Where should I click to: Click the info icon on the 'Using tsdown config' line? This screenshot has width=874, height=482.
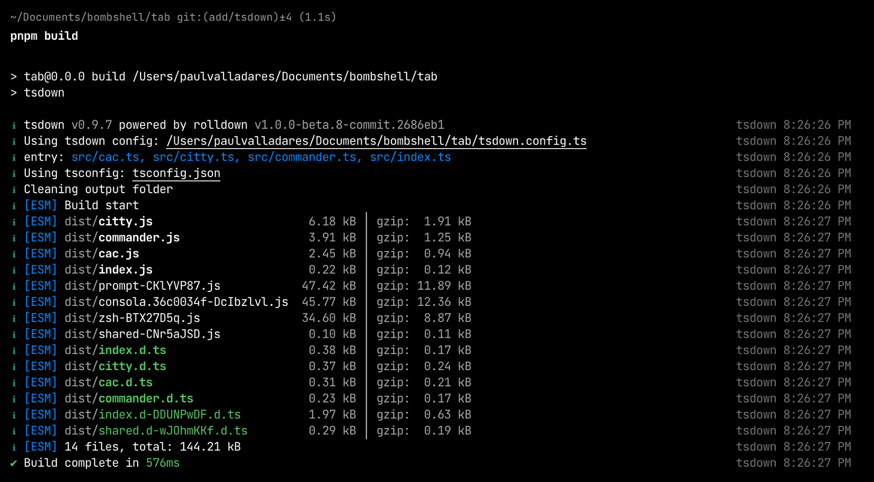tap(14, 142)
